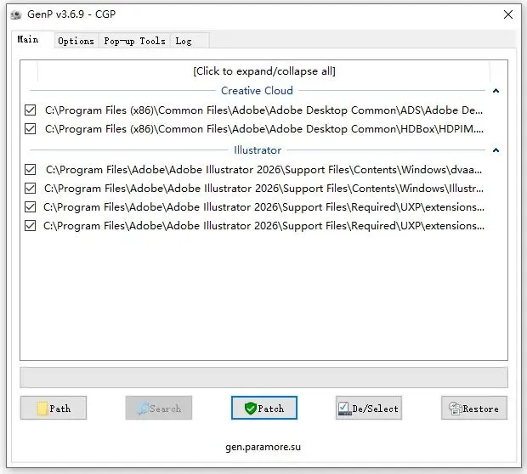Select the path ending Windows\Illustr...
The width and height of the screenshot is (527, 474).
[263, 189]
